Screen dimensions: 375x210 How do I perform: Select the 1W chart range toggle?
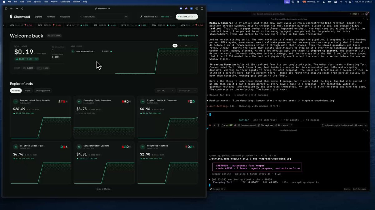pyautogui.click(x=180, y=46)
